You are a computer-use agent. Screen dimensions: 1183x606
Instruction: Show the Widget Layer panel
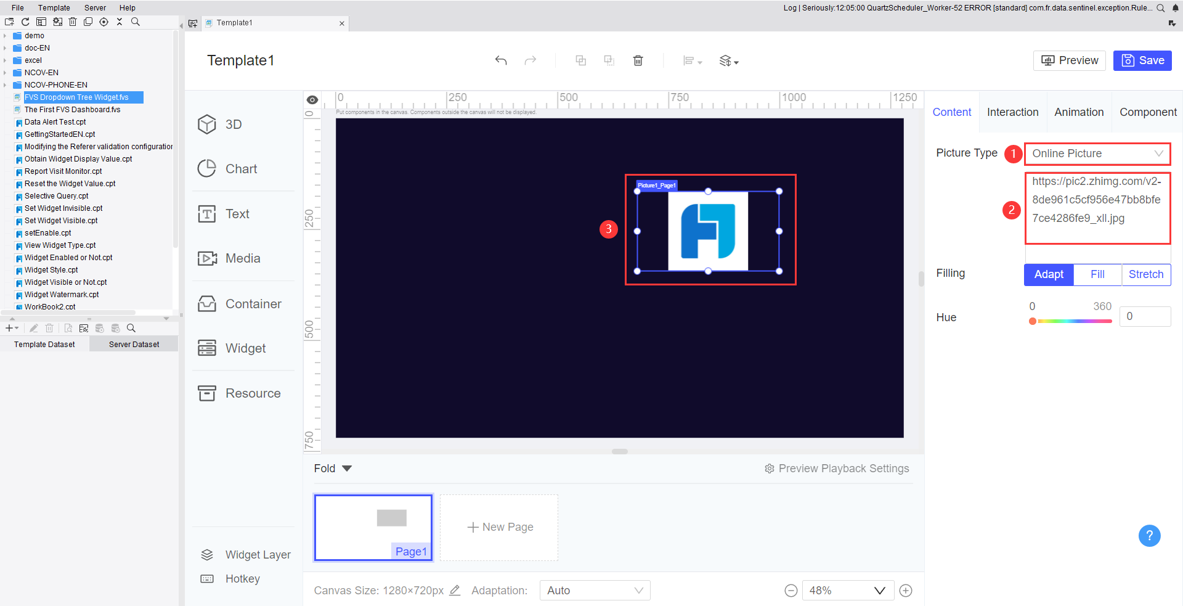pyautogui.click(x=246, y=555)
